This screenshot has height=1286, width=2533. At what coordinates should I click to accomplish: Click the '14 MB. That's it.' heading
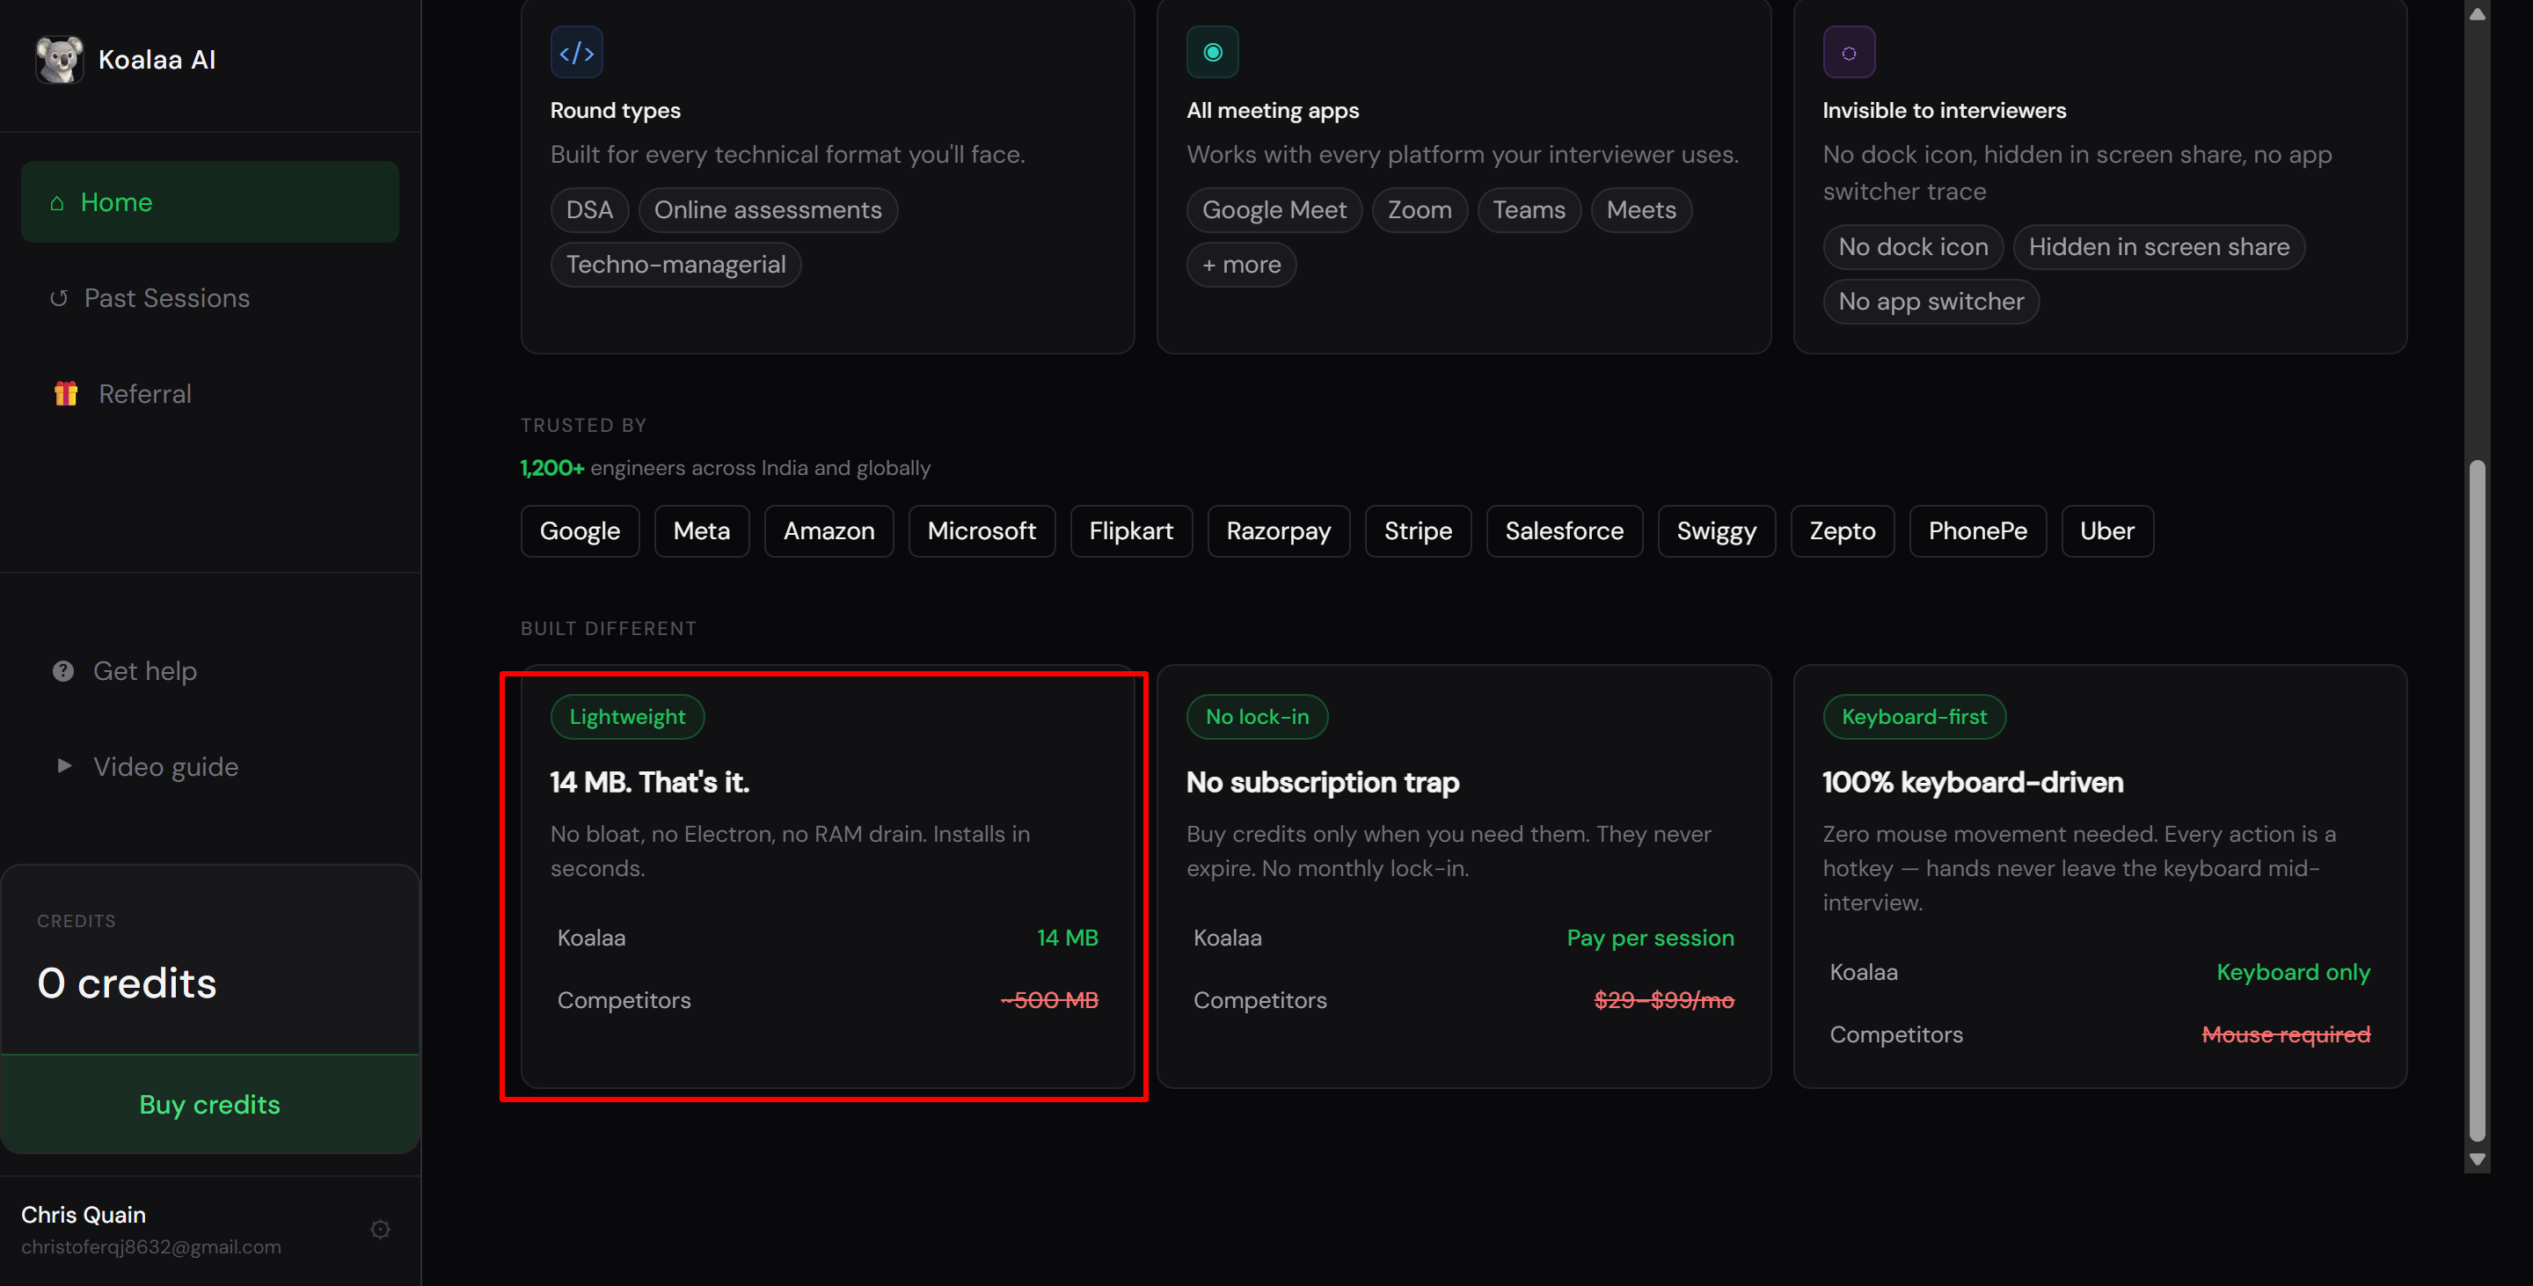[x=650, y=782]
